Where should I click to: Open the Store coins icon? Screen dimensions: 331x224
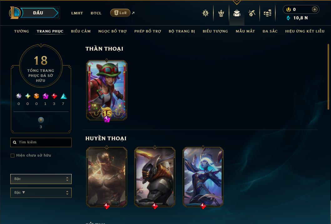coord(267,13)
